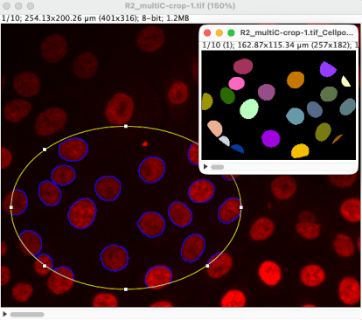This screenshot has height=320, width=362.
Task: Click the 162.87x115.34 µm status line
Action: 279,45
